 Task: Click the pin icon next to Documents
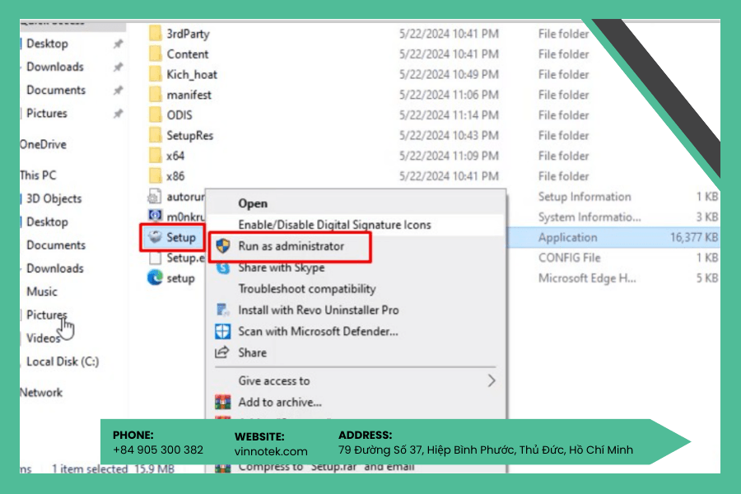[x=118, y=91]
